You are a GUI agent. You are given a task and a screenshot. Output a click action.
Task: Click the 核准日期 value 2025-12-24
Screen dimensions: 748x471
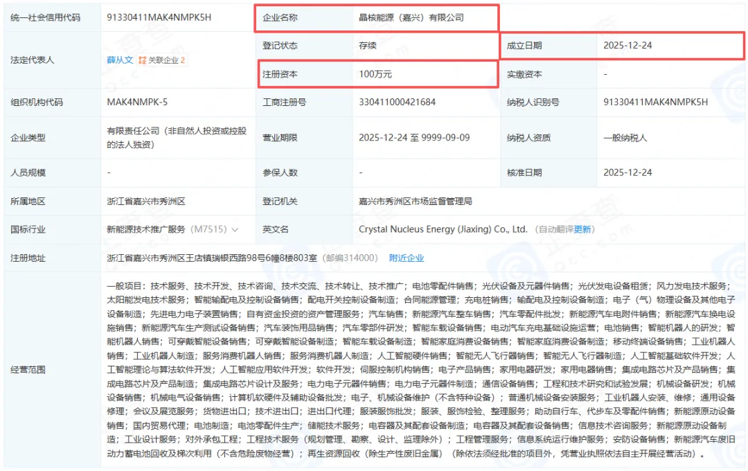coord(627,172)
